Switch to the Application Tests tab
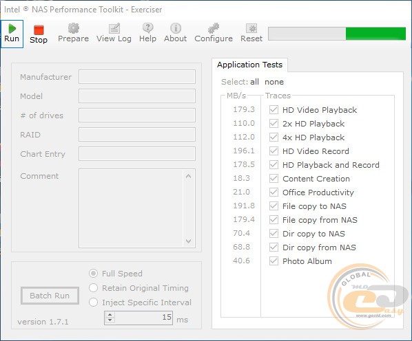Screen dimensions: 412x341 249,65
